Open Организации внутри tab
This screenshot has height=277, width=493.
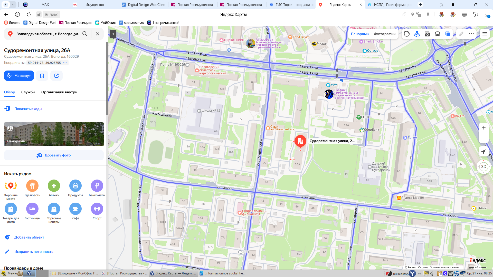point(59,92)
